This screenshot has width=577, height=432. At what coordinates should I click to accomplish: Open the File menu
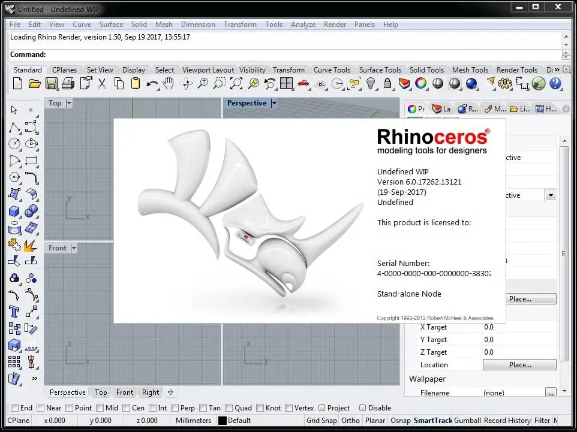pyautogui.click(x=15, y=24)
